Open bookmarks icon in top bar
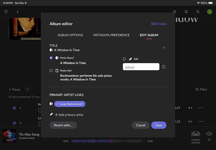Image resolution: width=216 pixels, height=150 pixels. coord(186,12)
